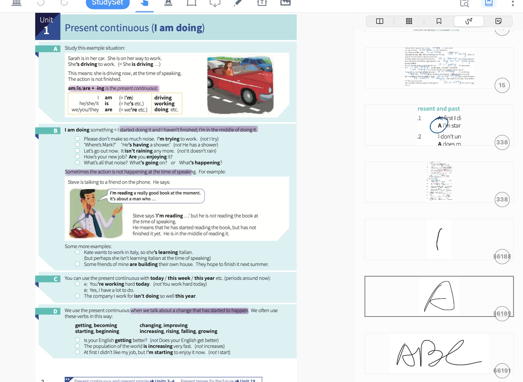Select the text box insert tool
Image resolution: width=523 pixels, height=382 pixels.
point(262,3)
